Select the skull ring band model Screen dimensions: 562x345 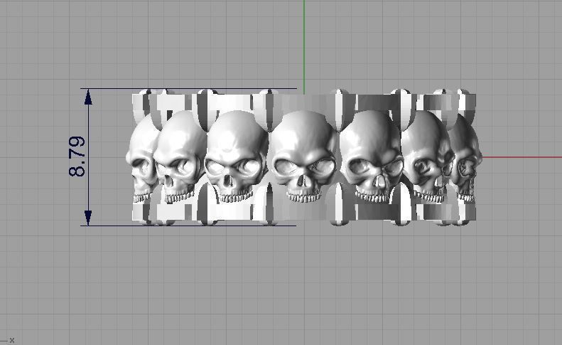click(x=304, y=157)
